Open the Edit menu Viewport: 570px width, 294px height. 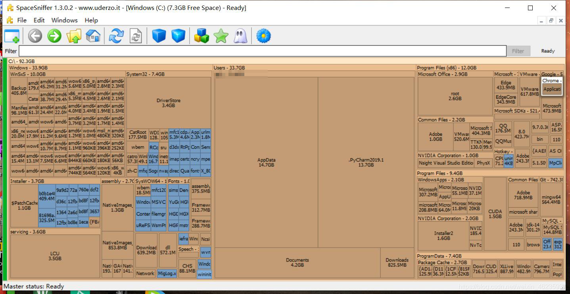[39, 20]
